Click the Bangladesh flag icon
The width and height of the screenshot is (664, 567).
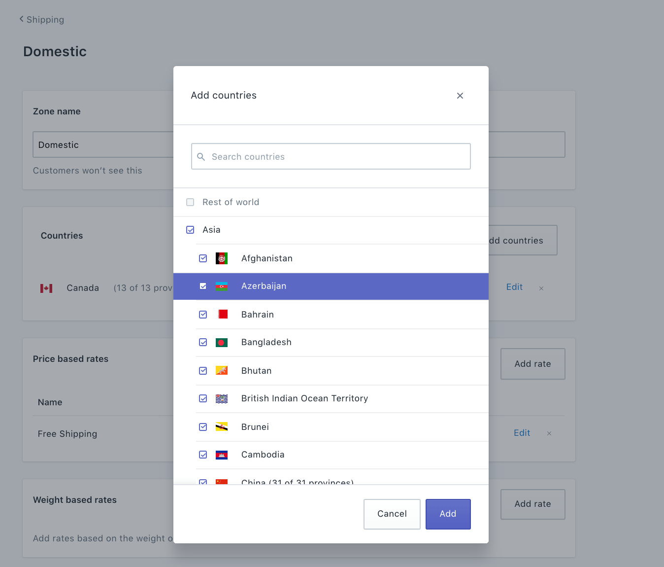(x=222, y=343)
